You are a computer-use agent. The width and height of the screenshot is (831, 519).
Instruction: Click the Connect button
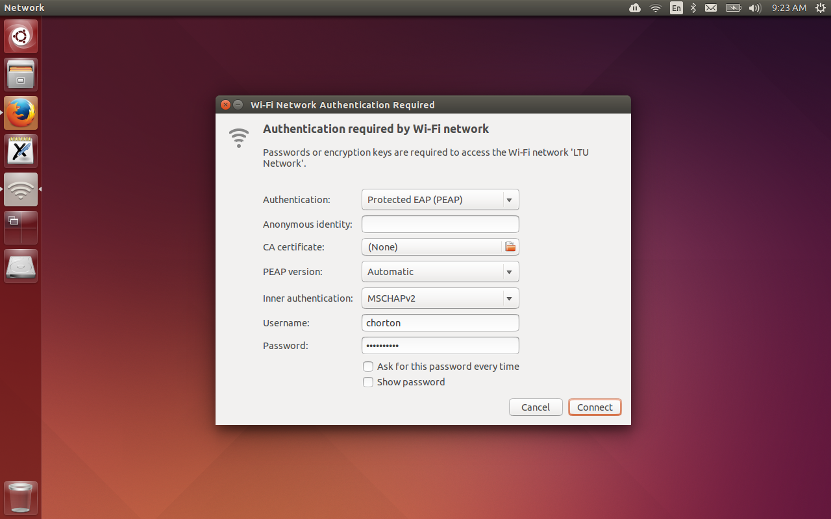(x=595, y=407)
